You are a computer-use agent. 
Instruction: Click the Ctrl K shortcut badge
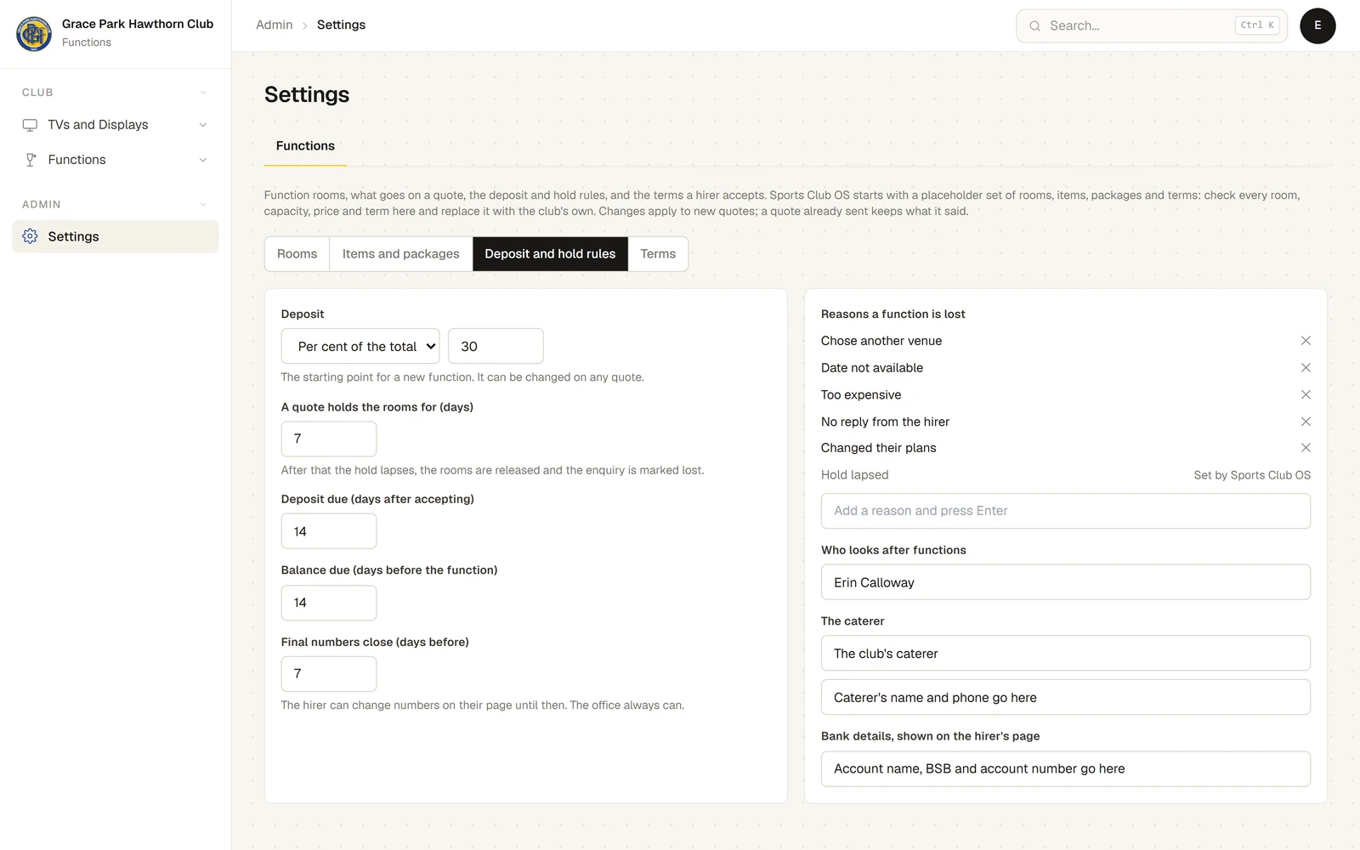[x=1257, y=25]
